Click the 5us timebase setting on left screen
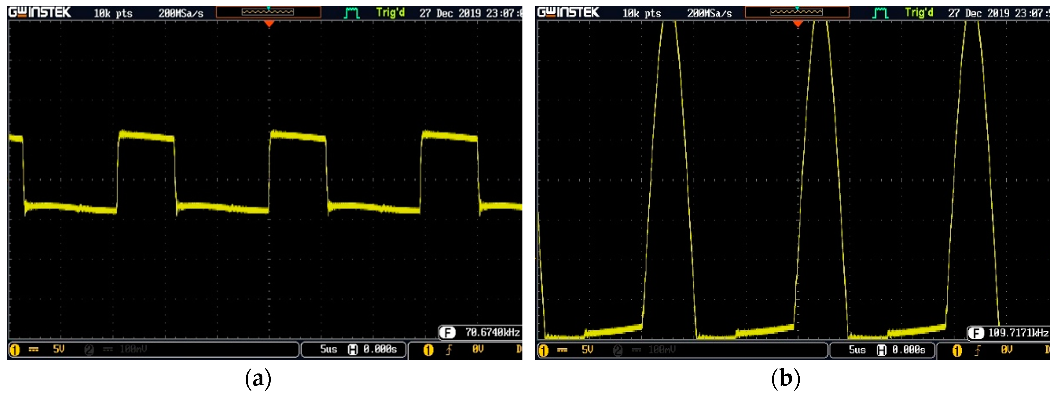1058x398 pixels. 328,350
